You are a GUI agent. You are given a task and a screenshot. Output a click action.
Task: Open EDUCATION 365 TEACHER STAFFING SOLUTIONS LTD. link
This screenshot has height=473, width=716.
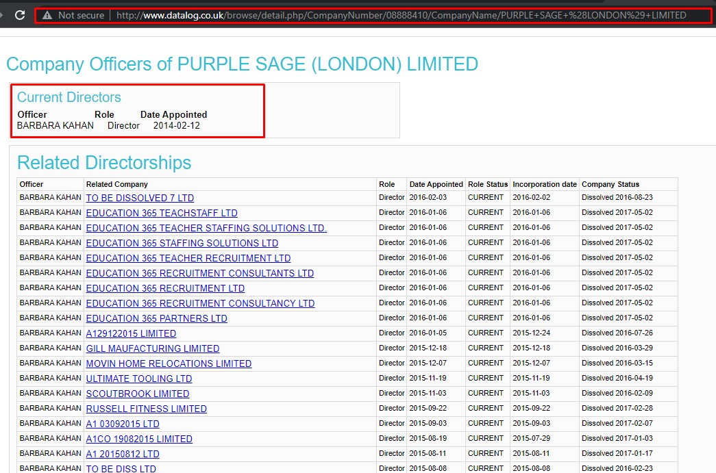(206, 228)
